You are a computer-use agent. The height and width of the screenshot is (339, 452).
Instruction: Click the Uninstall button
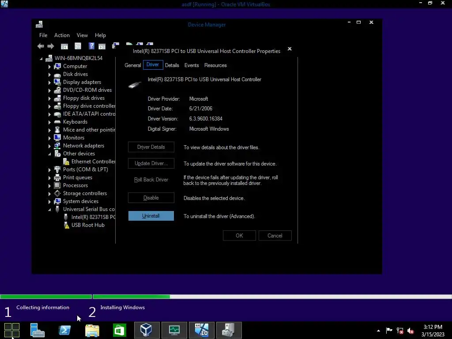click(x=151, y=216)
